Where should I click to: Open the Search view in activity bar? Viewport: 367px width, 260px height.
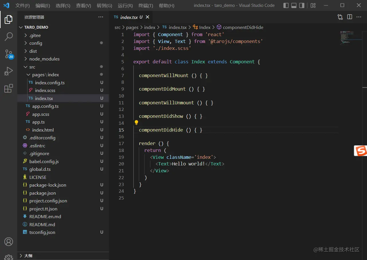(x=9, y=36)
